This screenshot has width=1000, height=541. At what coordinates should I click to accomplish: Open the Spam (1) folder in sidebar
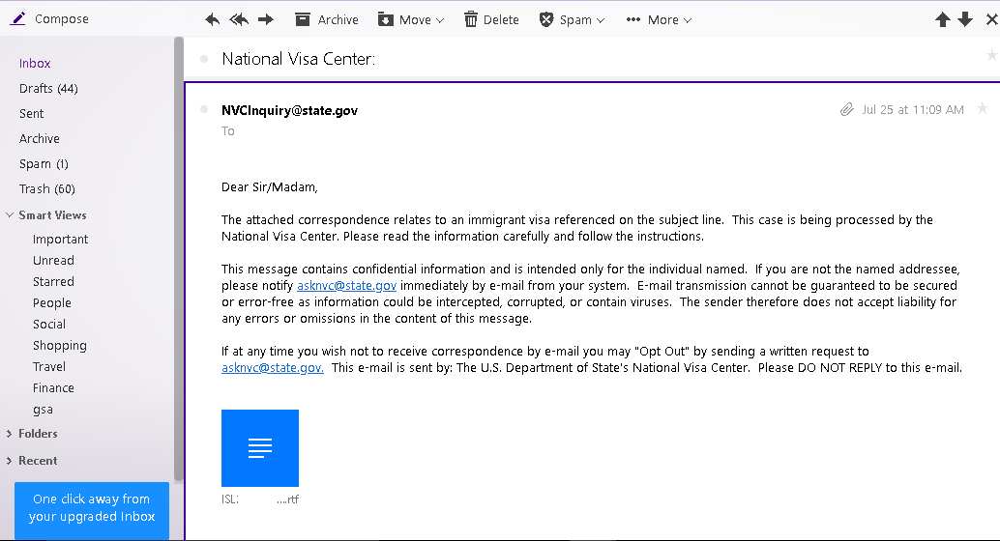coord(44,164)
